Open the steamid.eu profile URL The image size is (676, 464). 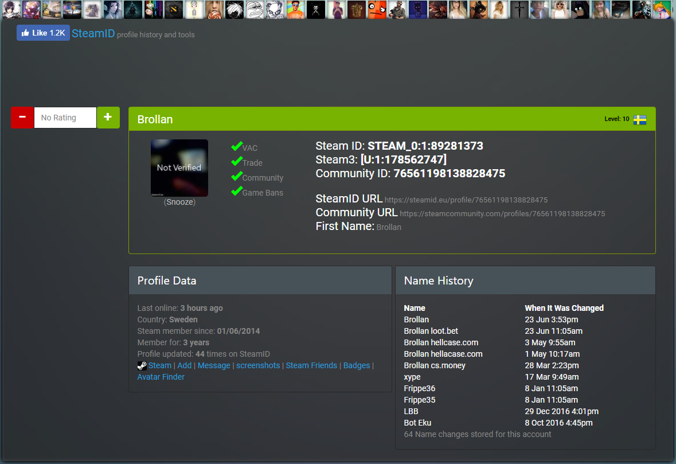pos(466,200)
